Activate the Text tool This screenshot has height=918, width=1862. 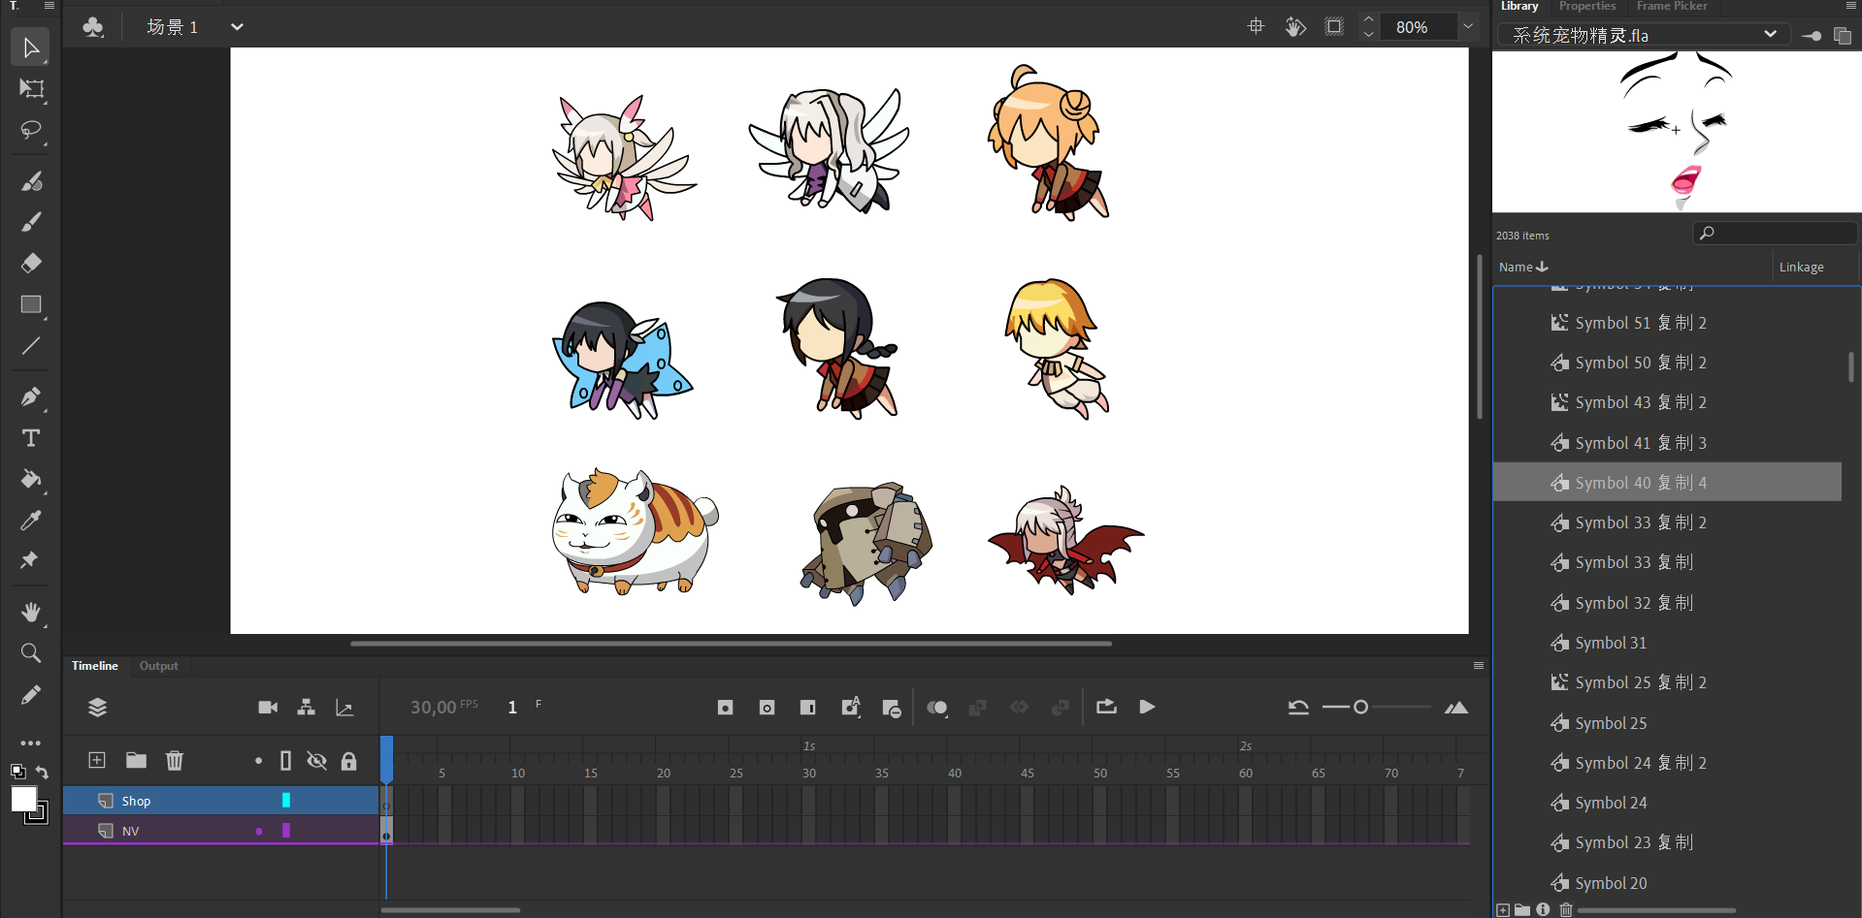[x=31, y=438]
